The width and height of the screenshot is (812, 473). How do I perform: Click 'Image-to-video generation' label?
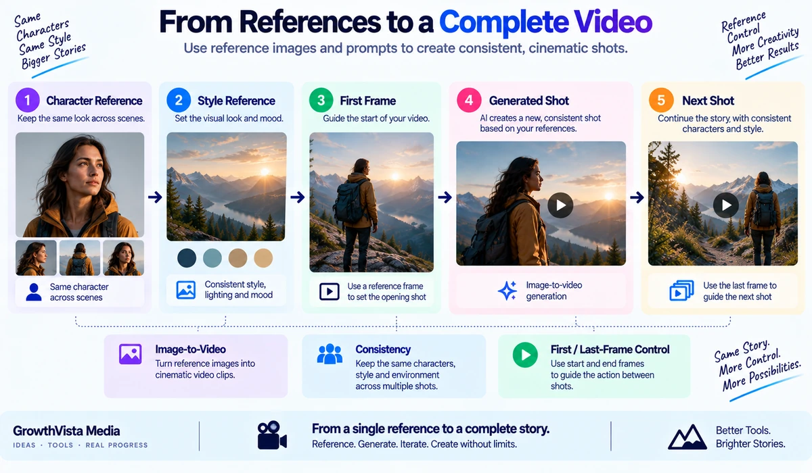[556, 291]
